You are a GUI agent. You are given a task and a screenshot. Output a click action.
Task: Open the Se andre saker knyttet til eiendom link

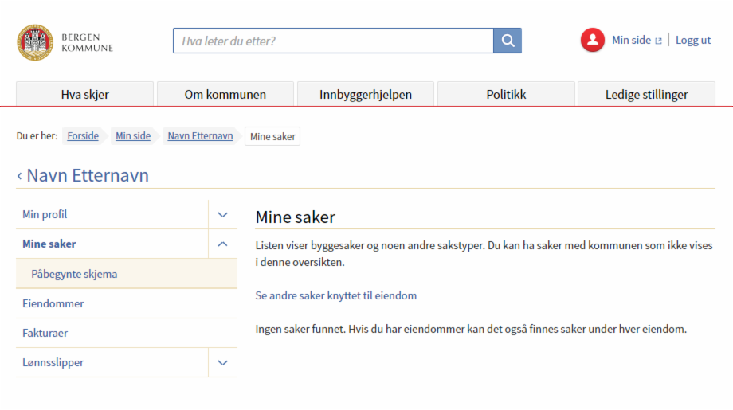(x=335, y=295)
